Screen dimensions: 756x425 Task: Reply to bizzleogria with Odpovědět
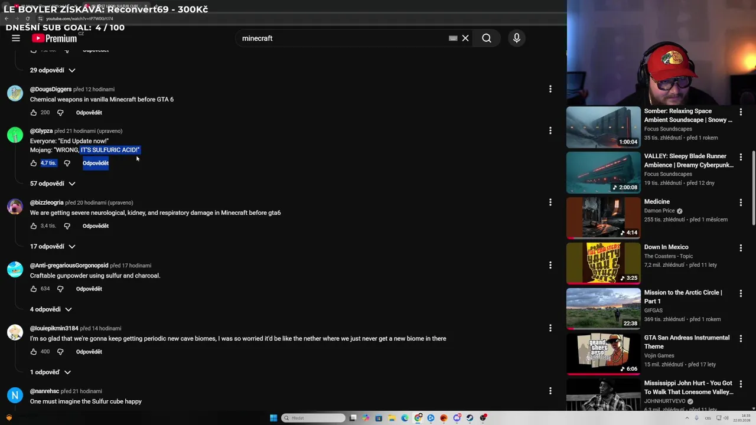(x=96, y=226)
